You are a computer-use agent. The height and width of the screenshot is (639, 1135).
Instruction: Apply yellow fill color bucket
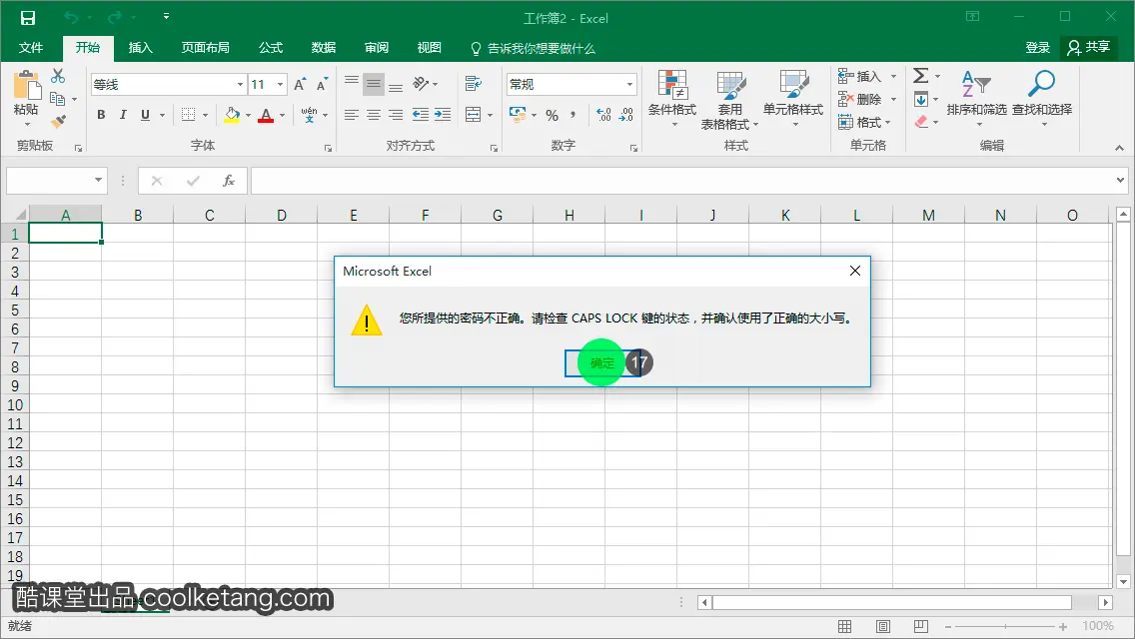tap(232, 115)
